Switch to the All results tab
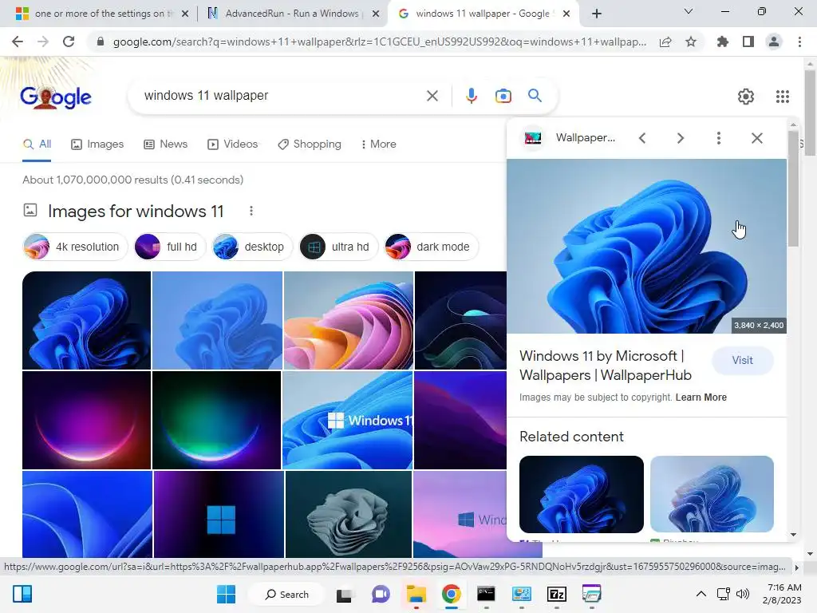 point(37,144)
